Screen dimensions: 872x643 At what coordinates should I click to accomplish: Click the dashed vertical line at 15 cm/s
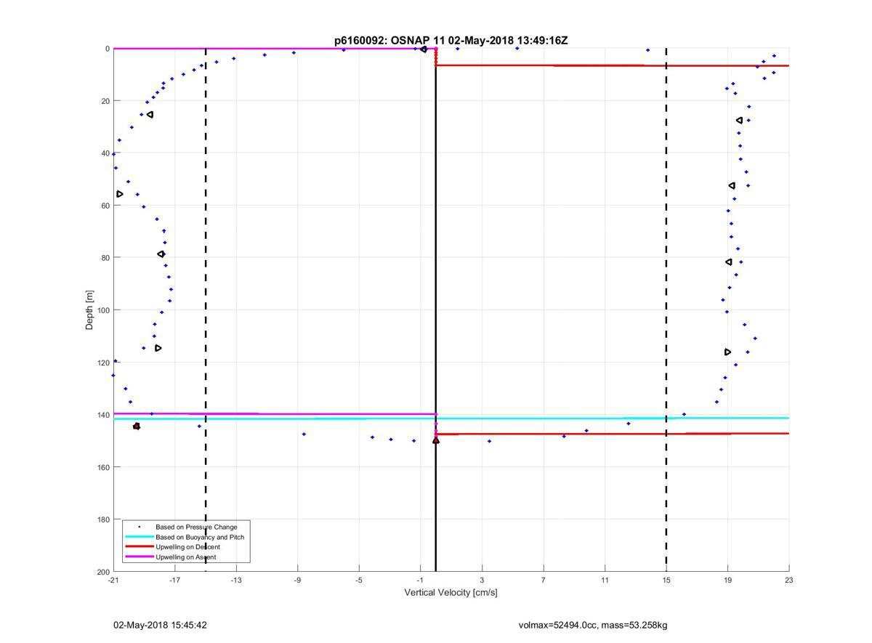click(666, 310)
